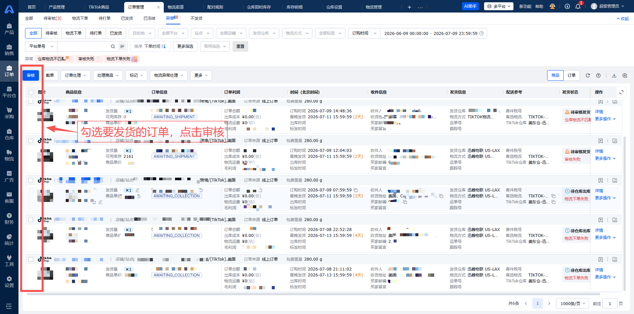Switch to the 已冻结 tab
The width and height of the screenshot is (634, 314).
(x=149, y=18)
